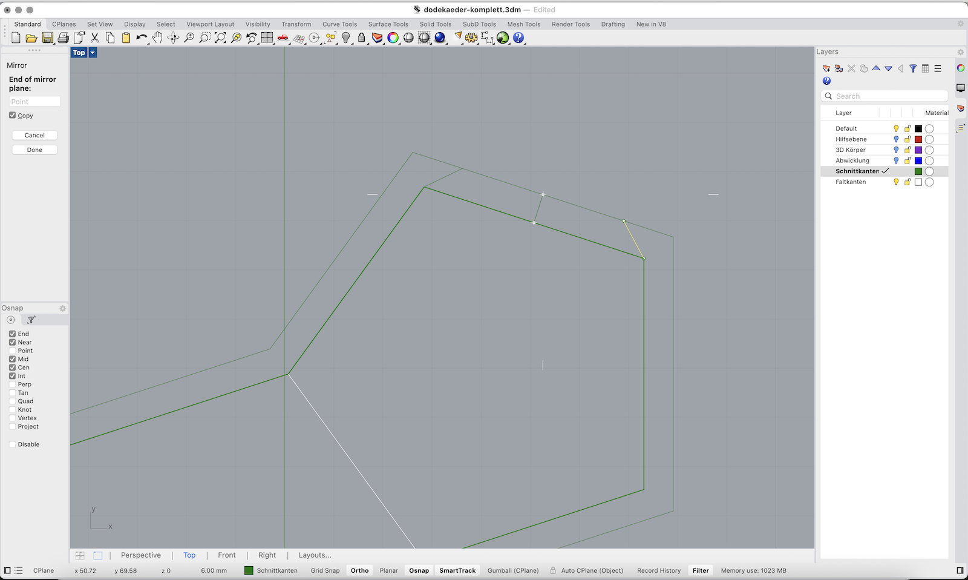Click the Layers filter funnel icon
The image size is (968, 580).
coord(913,68)
